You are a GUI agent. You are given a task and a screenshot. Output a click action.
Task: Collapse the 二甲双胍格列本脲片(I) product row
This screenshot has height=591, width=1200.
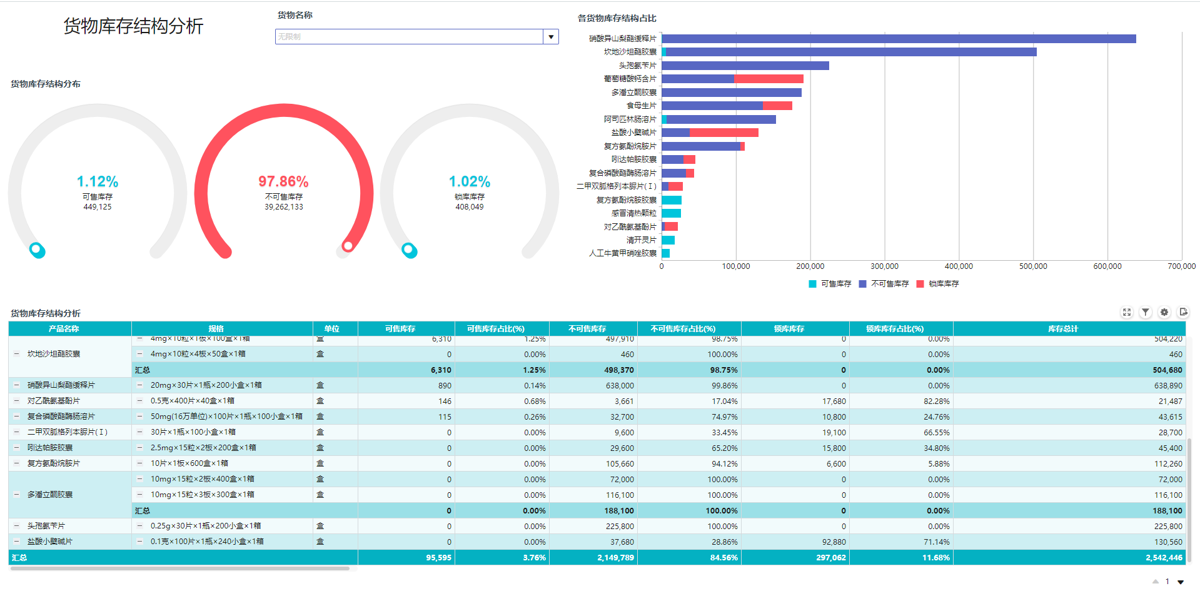pyautogui.click(x=17, y=432)
